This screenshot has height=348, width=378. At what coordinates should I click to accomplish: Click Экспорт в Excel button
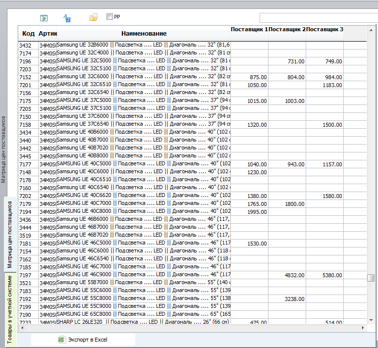point(83,340)
